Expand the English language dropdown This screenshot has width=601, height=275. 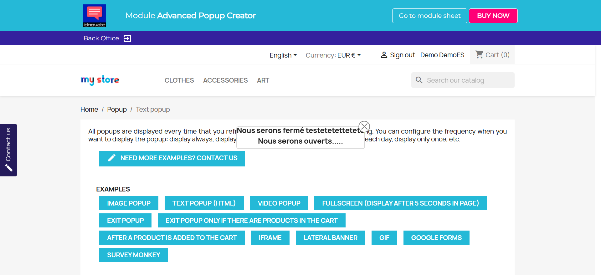(283, 55)
